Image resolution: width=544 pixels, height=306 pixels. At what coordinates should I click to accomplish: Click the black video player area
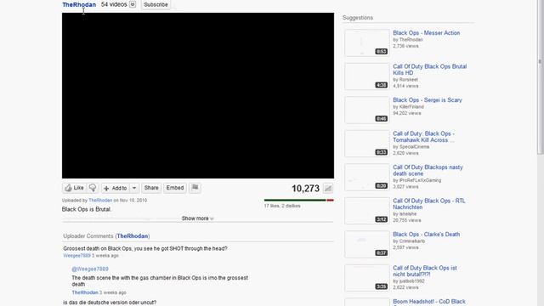click(198, 96)
